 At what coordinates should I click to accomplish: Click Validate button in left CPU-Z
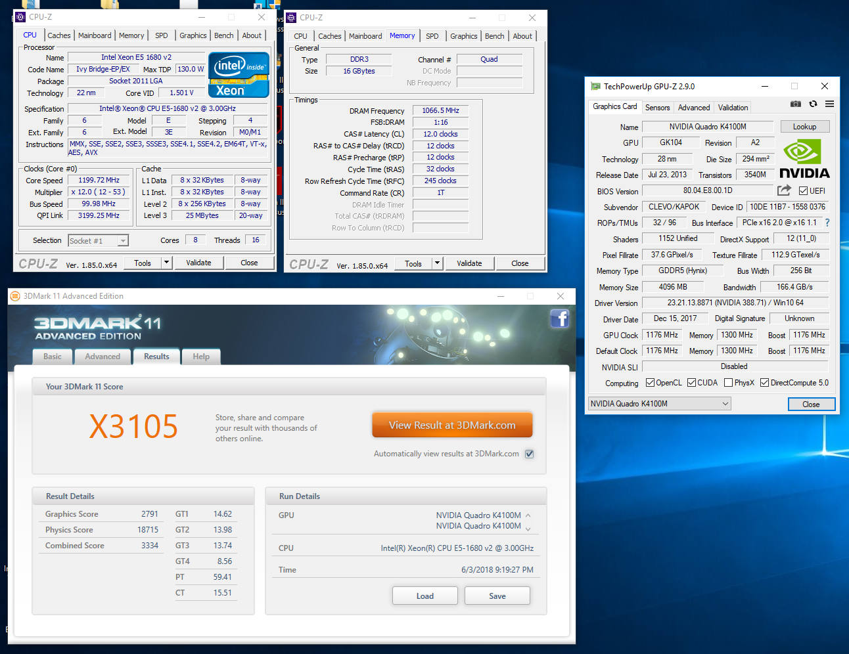198,263
